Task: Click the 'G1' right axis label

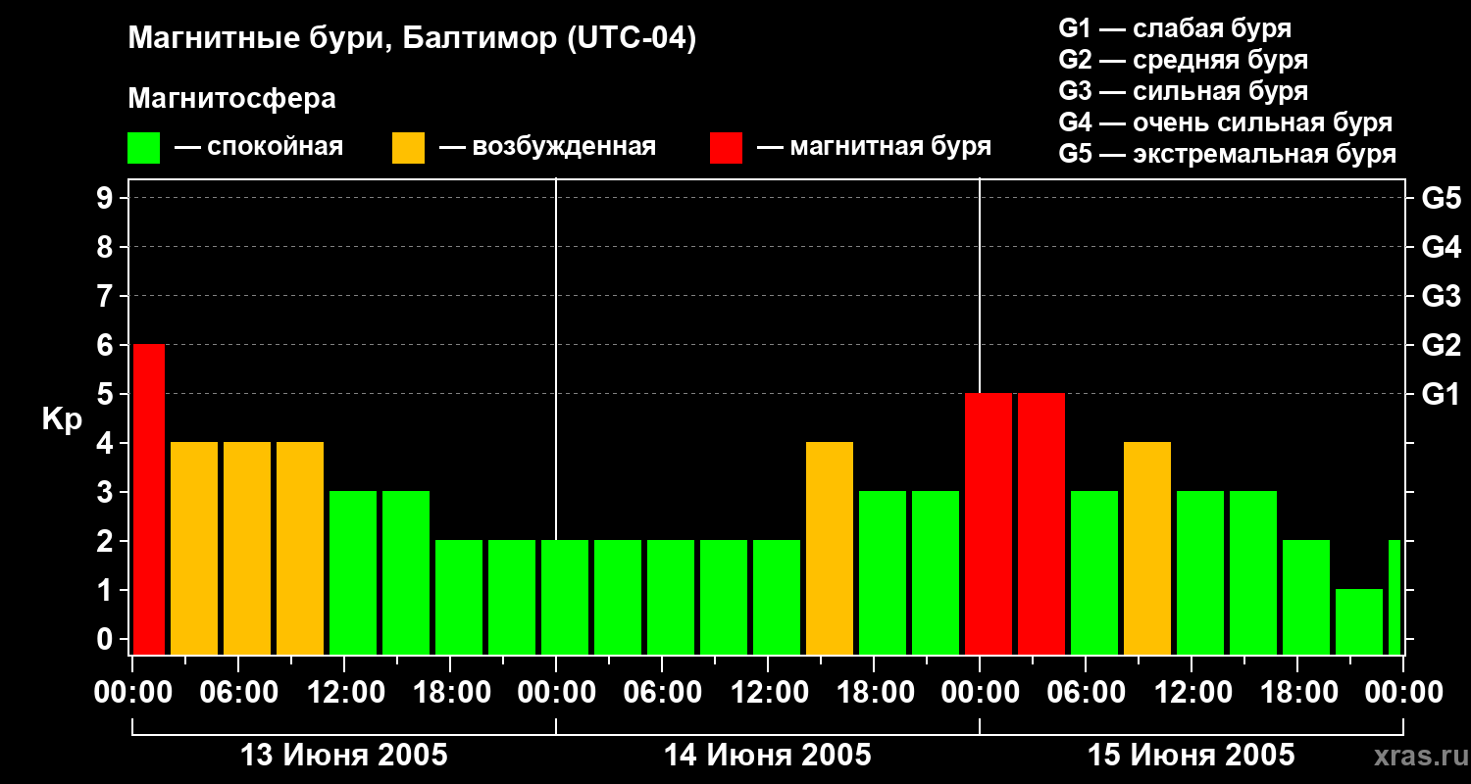Action: tap(1441, 394)
